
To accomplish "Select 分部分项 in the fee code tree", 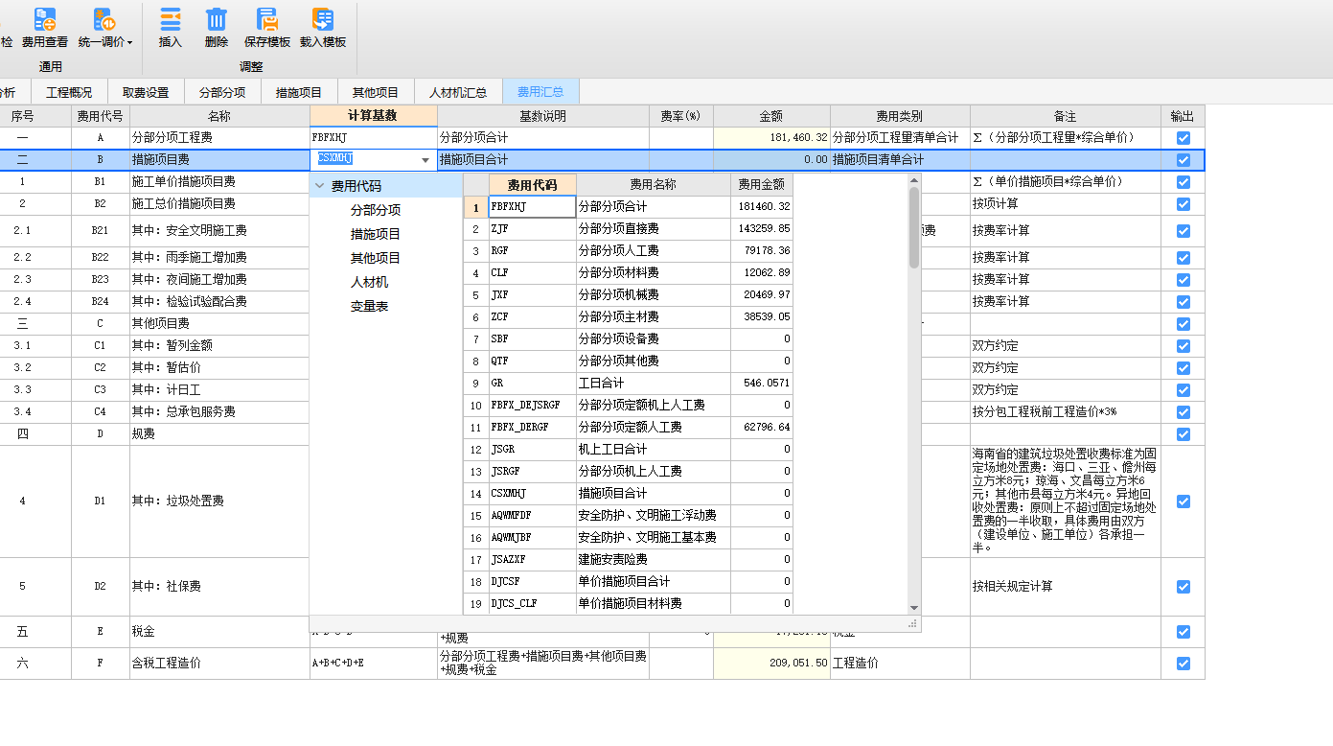I will pyautogui.click(x=376, y=210).
